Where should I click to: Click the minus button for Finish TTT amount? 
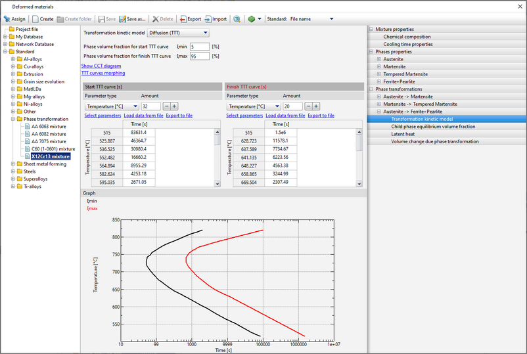(308, 106)
